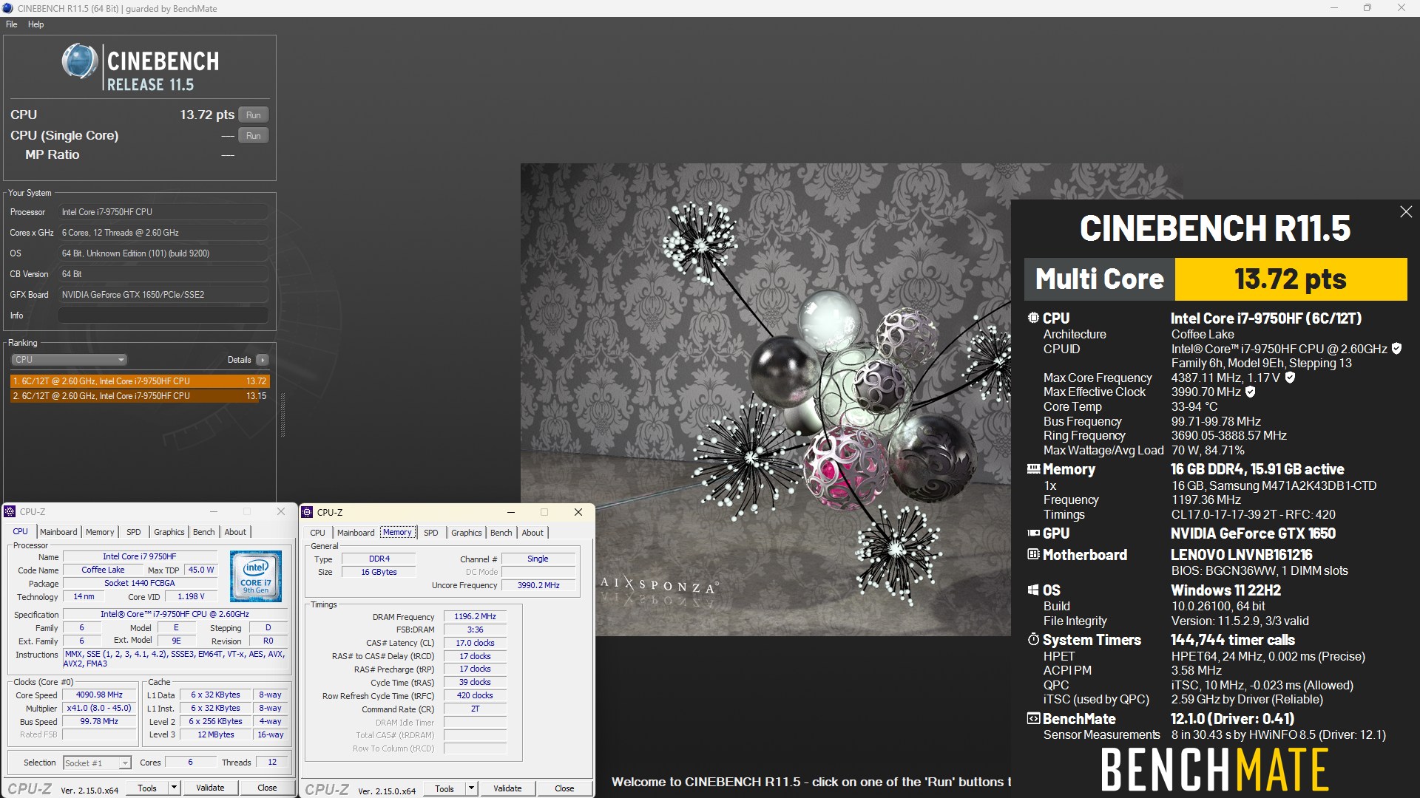
Task: Select ranking entry with 13.72 score
Action: (140, 381)
